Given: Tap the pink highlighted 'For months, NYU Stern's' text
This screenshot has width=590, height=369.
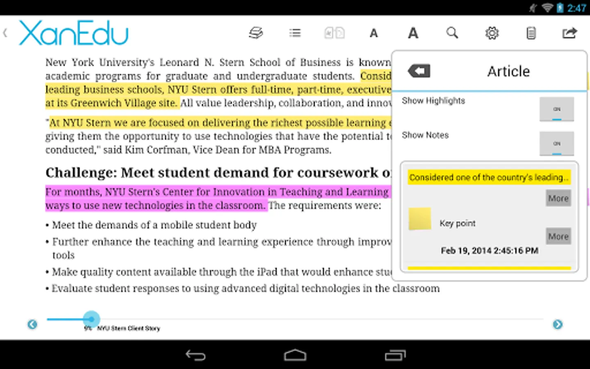Looking at the screenshot, I should pos(218,198).
